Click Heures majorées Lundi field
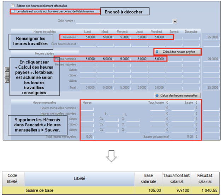The height and width of the screenshot is (196, 223). click(88, 64)
